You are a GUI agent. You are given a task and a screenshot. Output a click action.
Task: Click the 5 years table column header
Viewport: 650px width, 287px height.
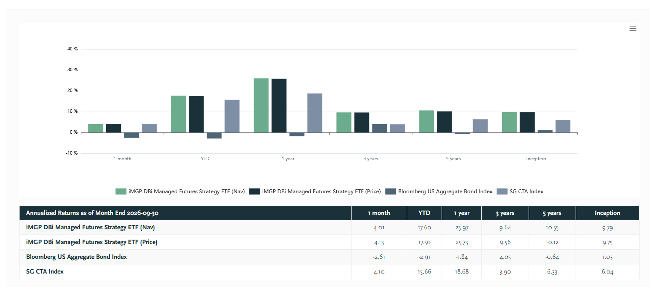tap(552, 213)
